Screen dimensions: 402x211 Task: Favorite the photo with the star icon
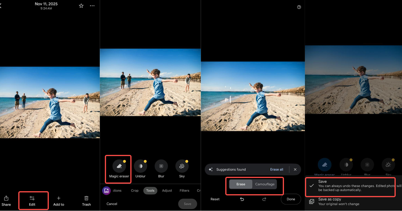coord(81,6)
